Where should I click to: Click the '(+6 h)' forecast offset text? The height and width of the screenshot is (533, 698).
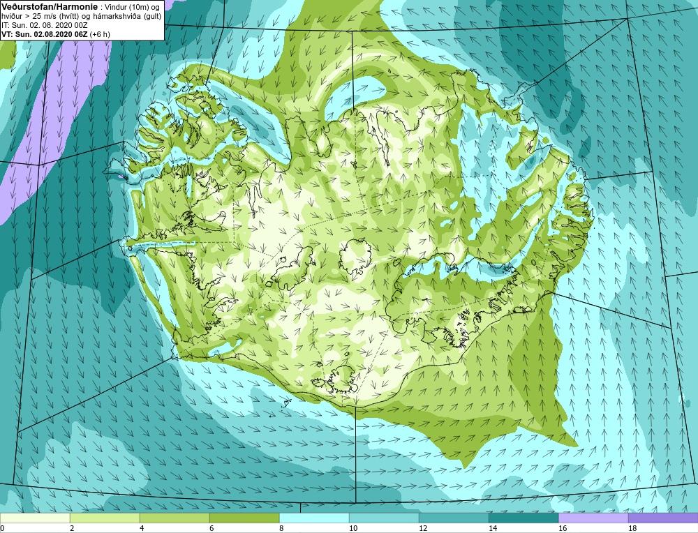(x=100, y=34)
